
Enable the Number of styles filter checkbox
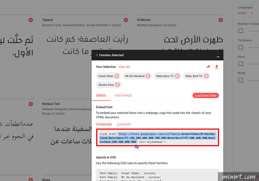click(x=240, y=31)
